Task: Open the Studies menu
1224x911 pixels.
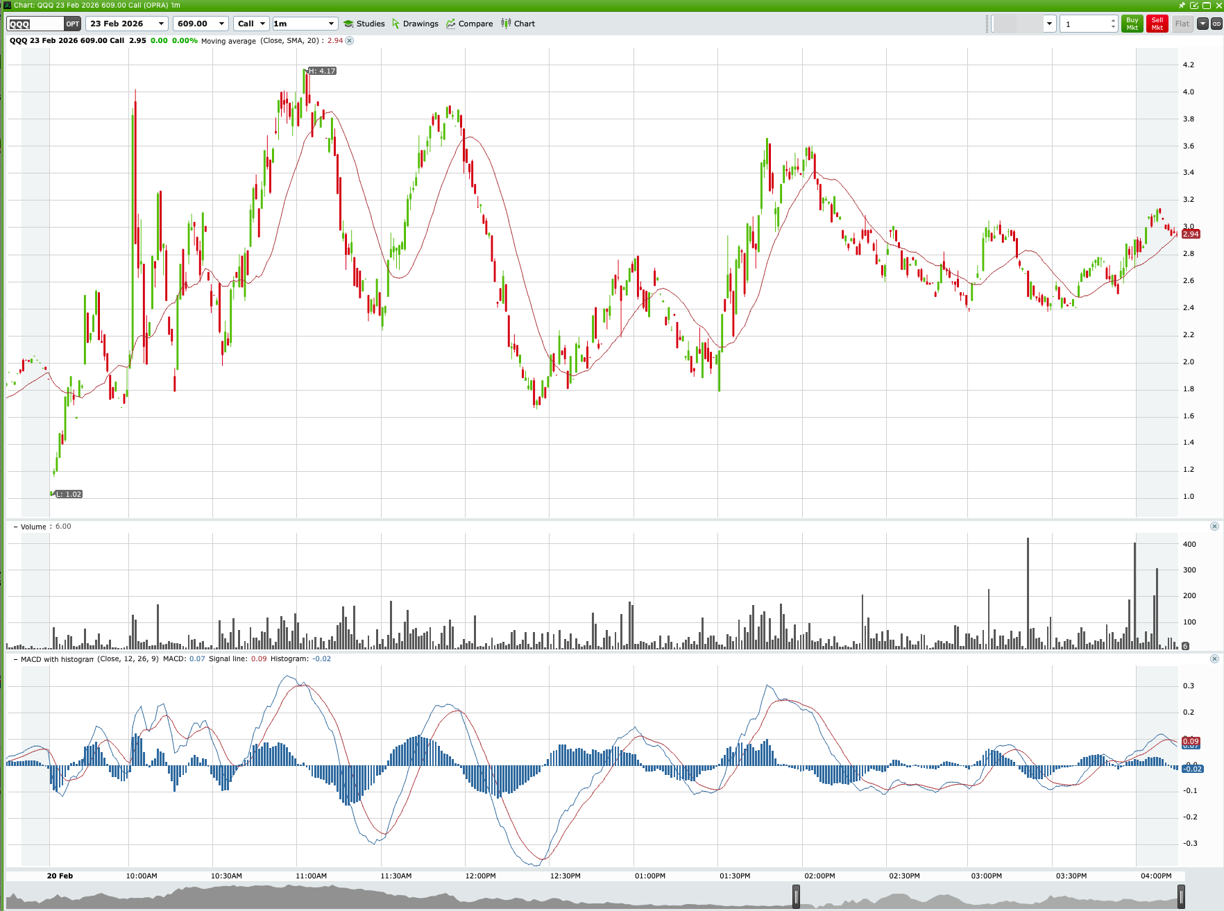Action: (x=364, y=23)
